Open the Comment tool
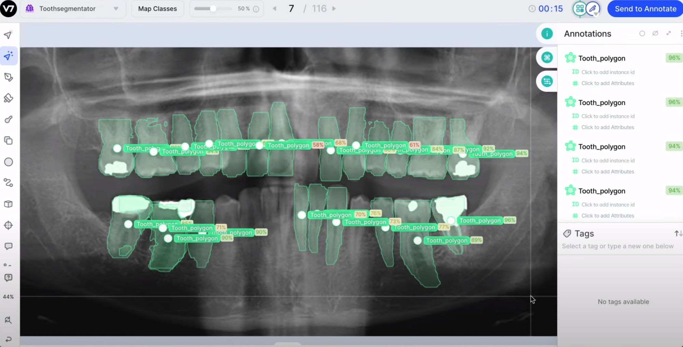 tap(9, 246)
